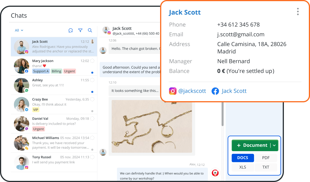
Task: Open the chat filter icon
Action: 80,30
